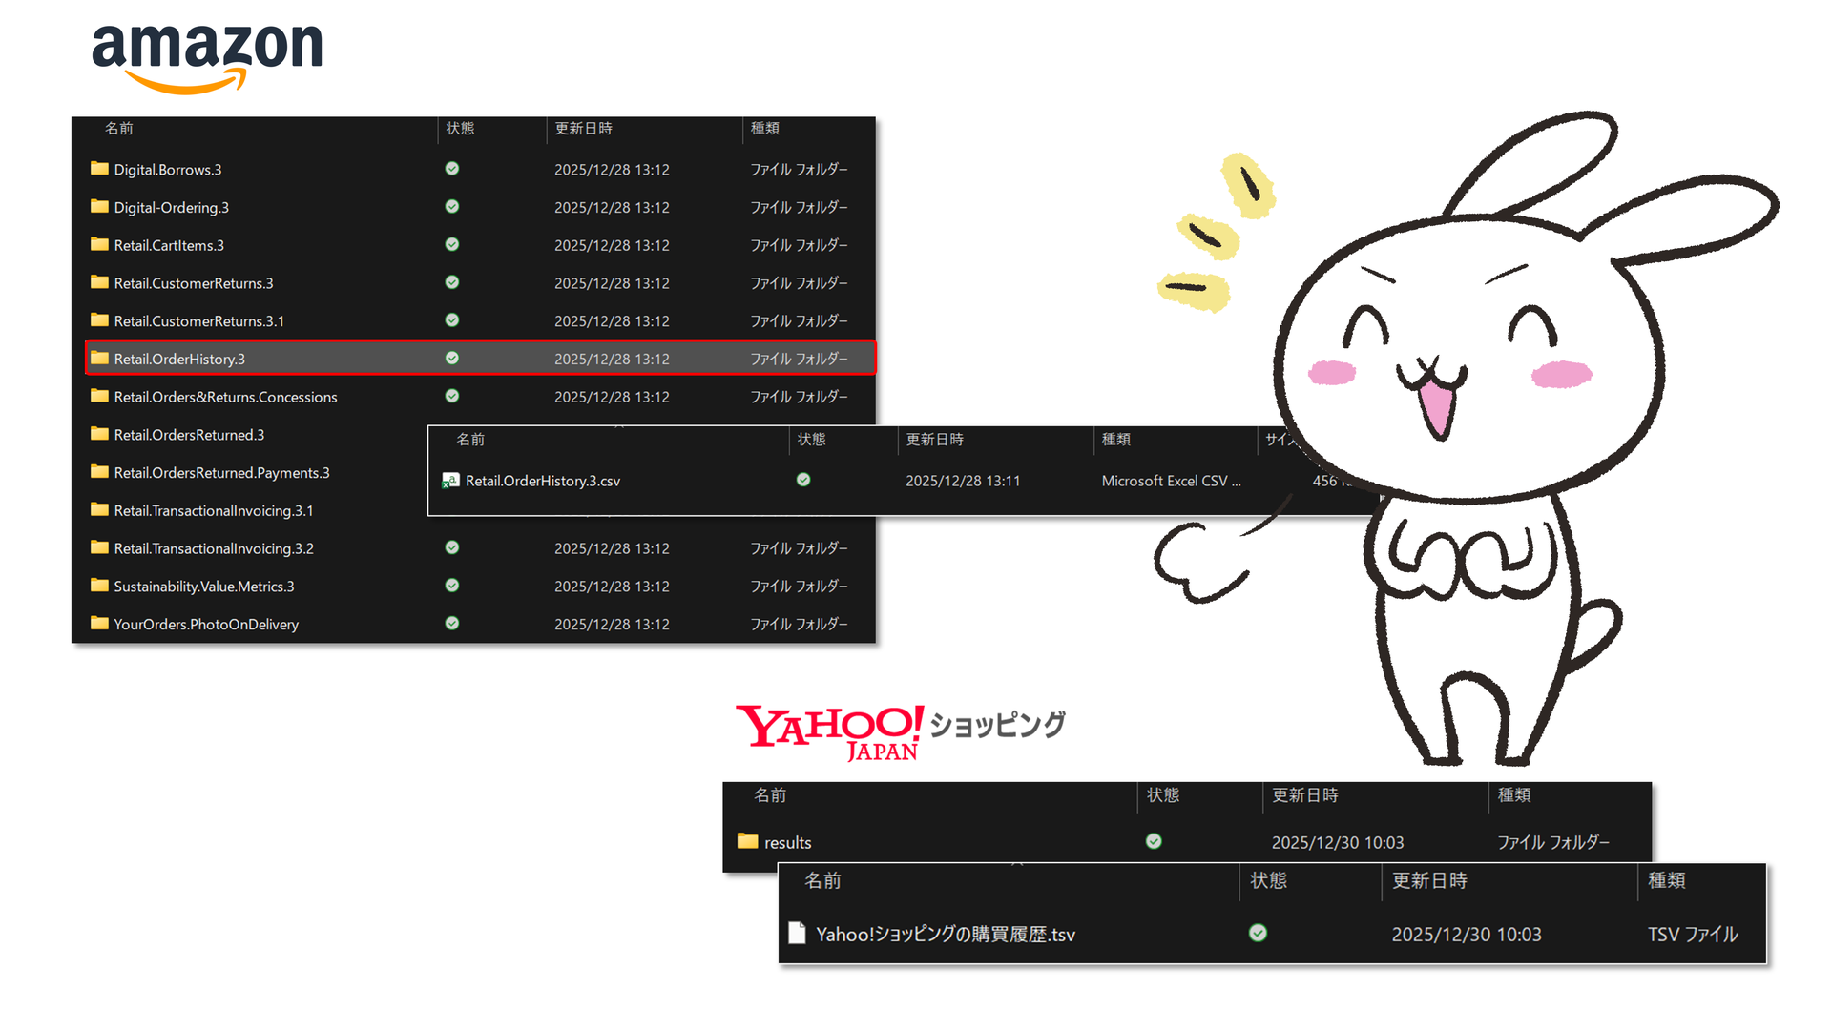Image resolution: width=1832 pixels, height=1030 pixels.
Task: Click the Retail.CartItems.3 folder icon
Action: [99, 245]
